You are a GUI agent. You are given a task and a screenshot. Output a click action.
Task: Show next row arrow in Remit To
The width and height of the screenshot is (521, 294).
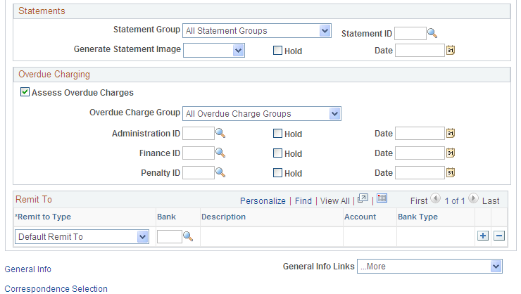(x=473, y=199)
